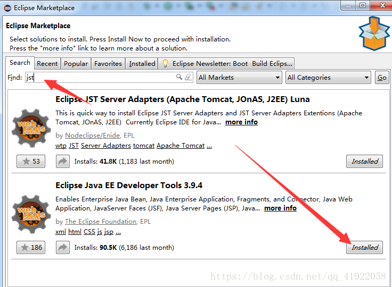This screenshot has height=287, width=392.
Task: Maximize the Eclipse Marketplace window
Action: click(363, 5)
